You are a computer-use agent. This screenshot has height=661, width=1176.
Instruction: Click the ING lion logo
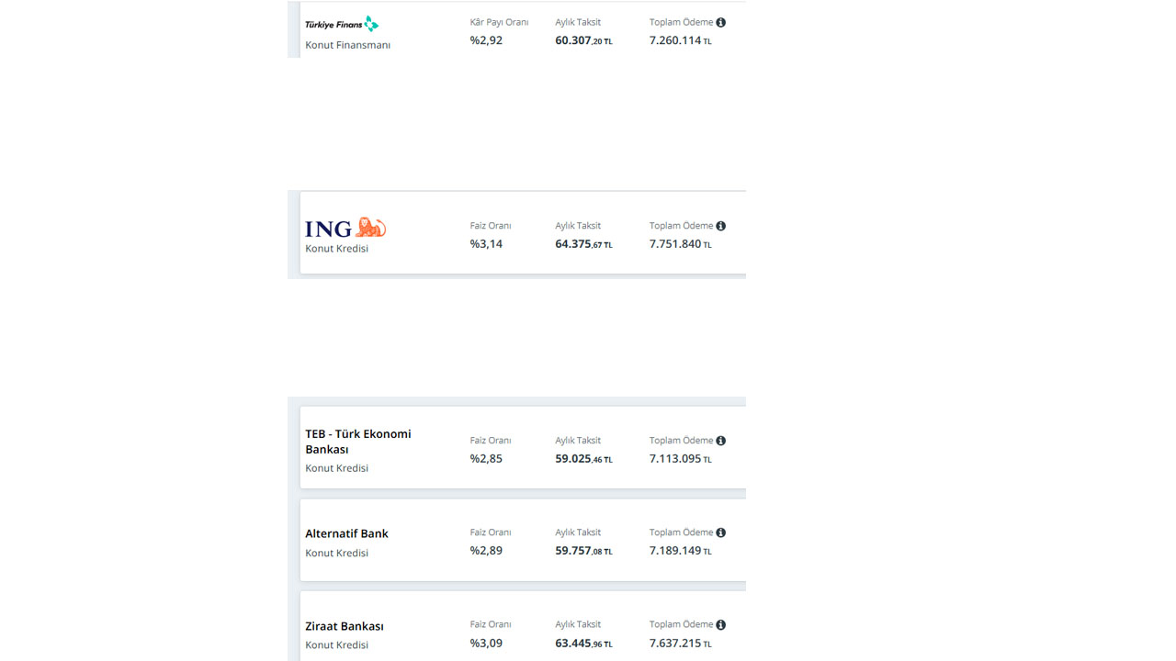pos(345,228)
